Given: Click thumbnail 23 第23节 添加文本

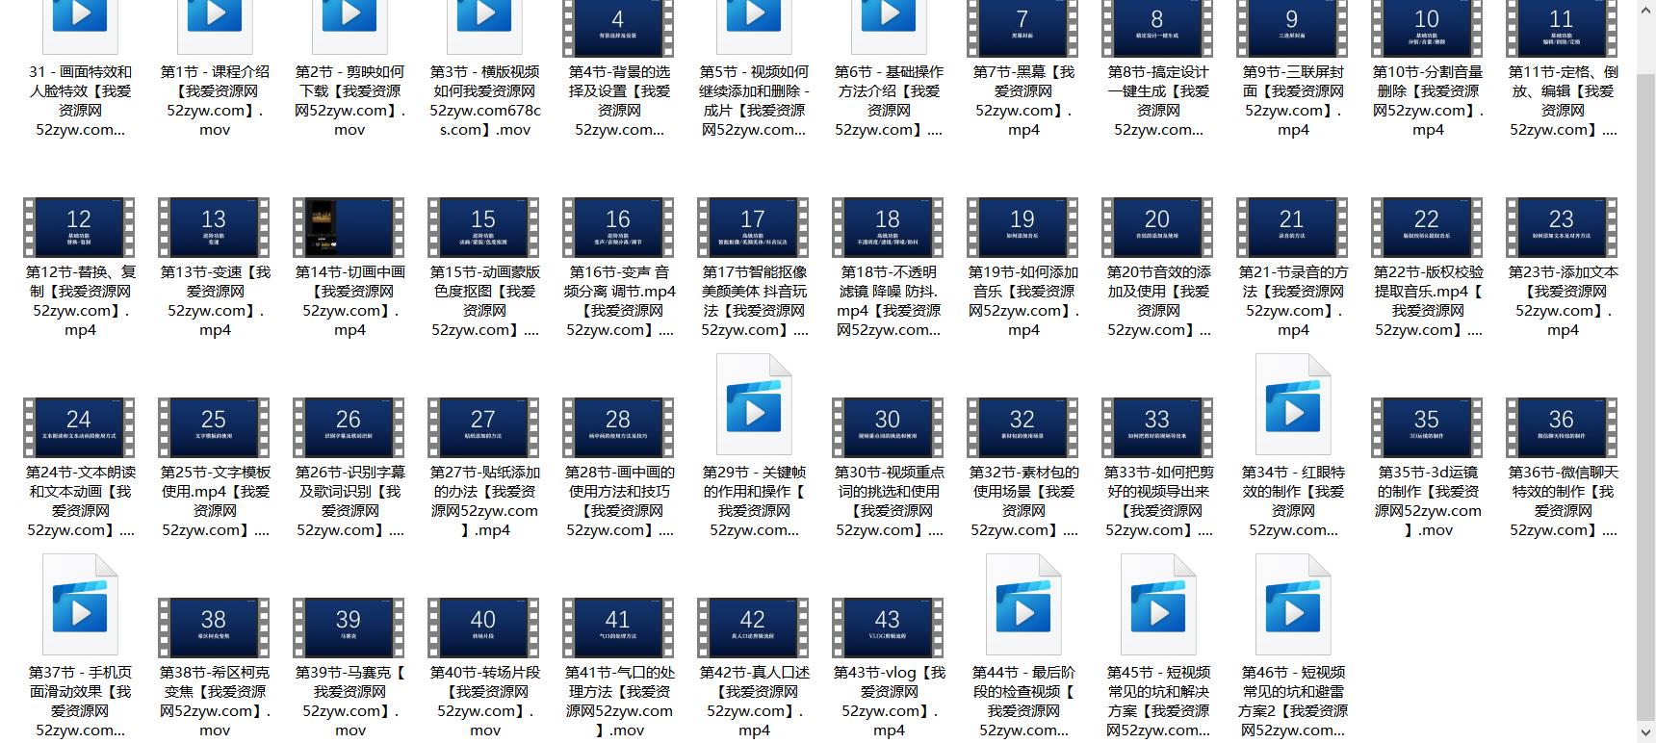Looking at the screenshot, I should click(x=1562, y=228).
